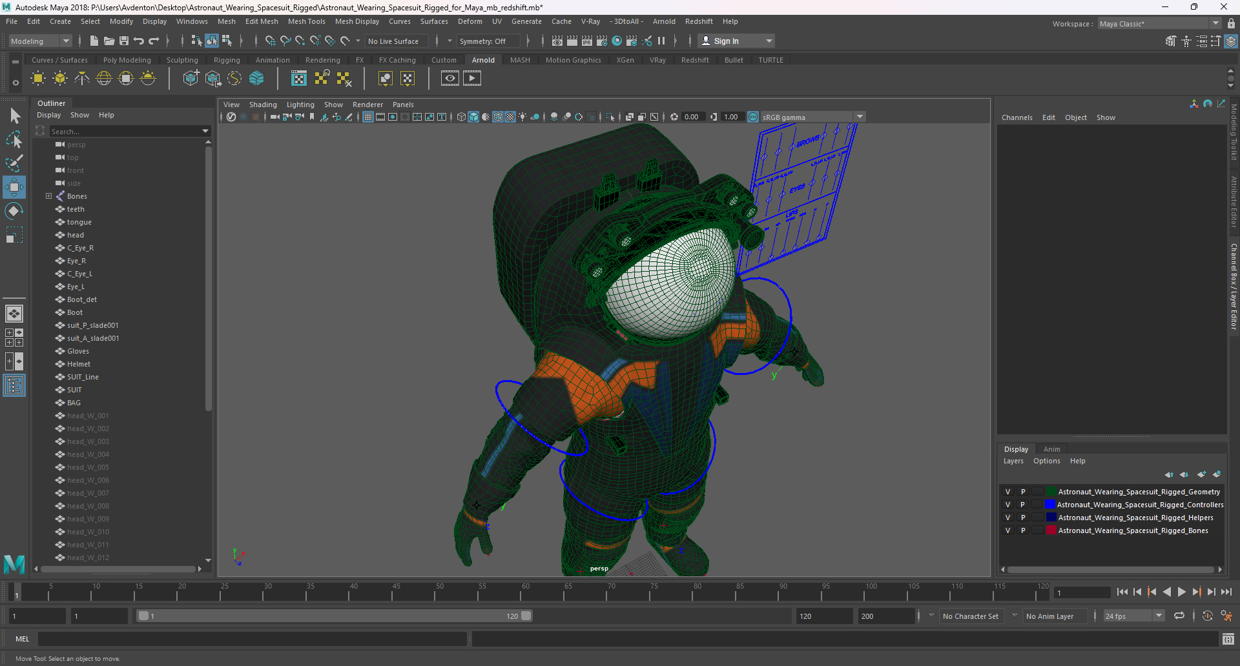Activate the Paint selection tool
This screenshot has width=1240, height=666.
(14, 163)
